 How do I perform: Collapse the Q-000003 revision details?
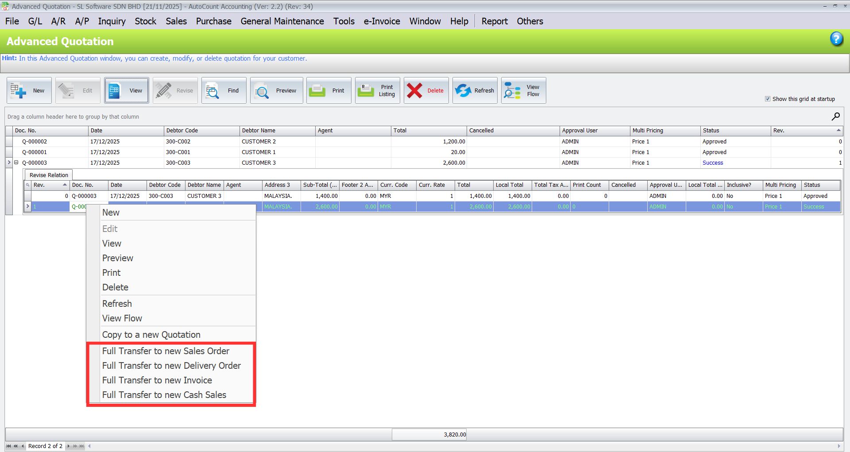click(x=16, y=162)
